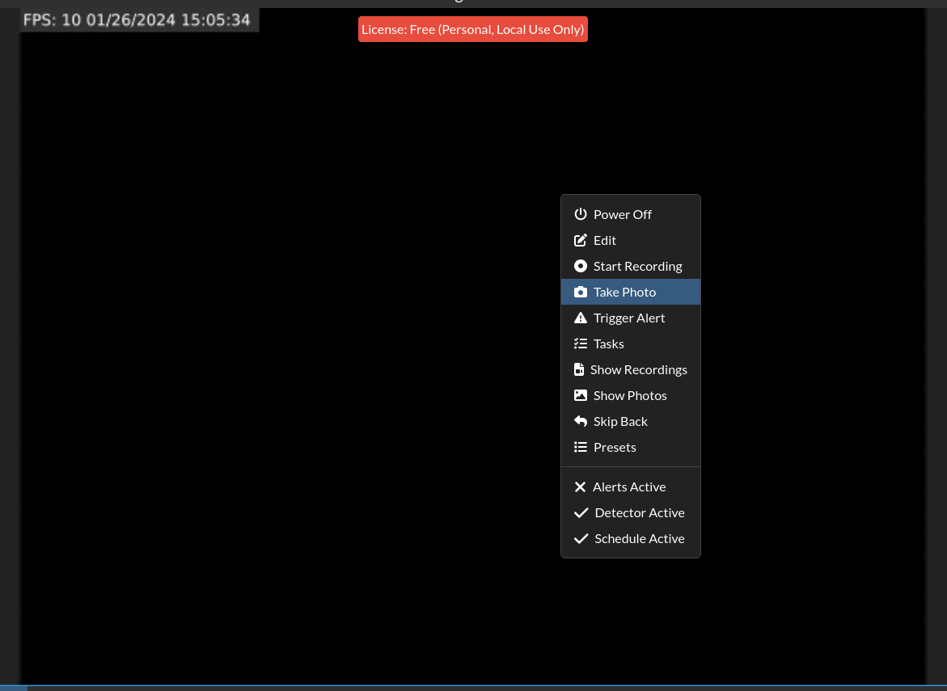Viewport: 947px width, 691px height.
Task: Open Presets from the context menu
Action: tap(631, 447)
